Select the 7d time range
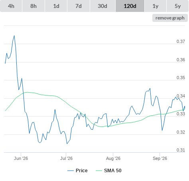 click(x=79, y=6)
